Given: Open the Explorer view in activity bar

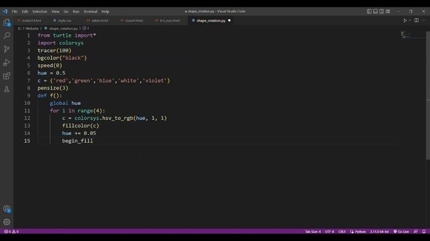Looking at the screenshot, I should tap(7, 22).
